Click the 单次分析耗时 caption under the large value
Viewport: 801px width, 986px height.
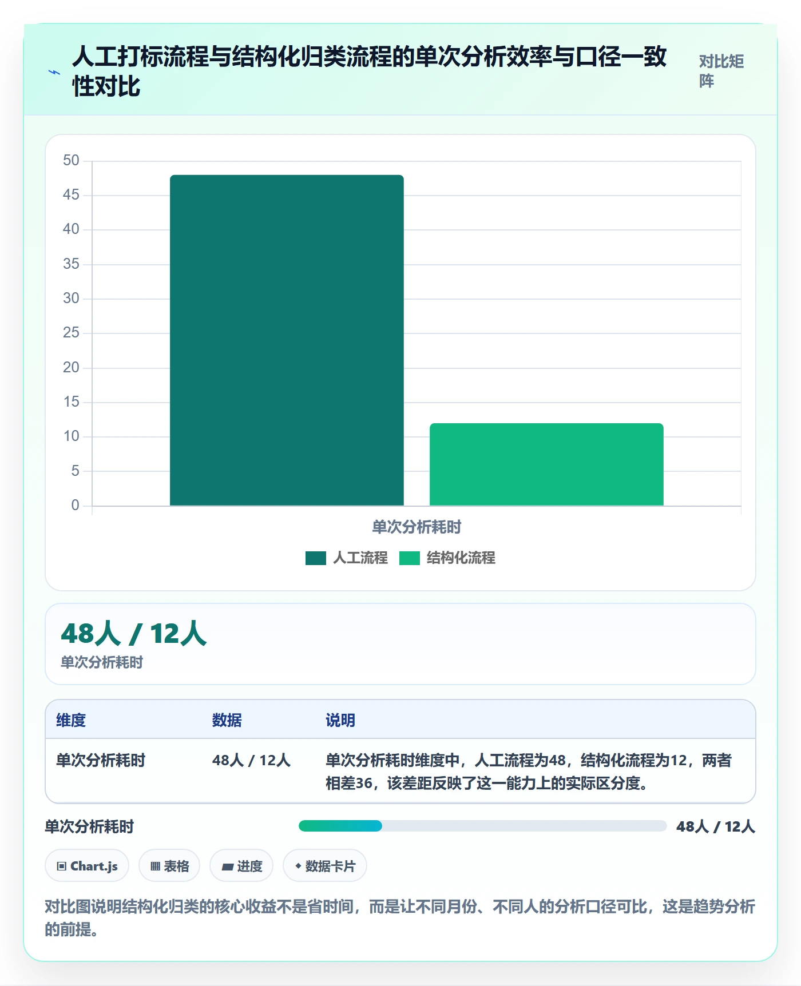pyautogui.click(x=102, y=662)
